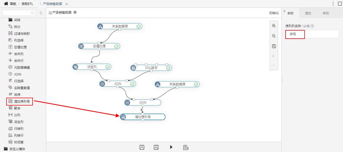Zoom in on the canvas

click(274, 26)
